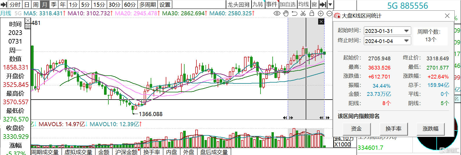The height and width of the screenshot is (155, 461).
Task: Select the hand pan tool icon
Action: 286,14
